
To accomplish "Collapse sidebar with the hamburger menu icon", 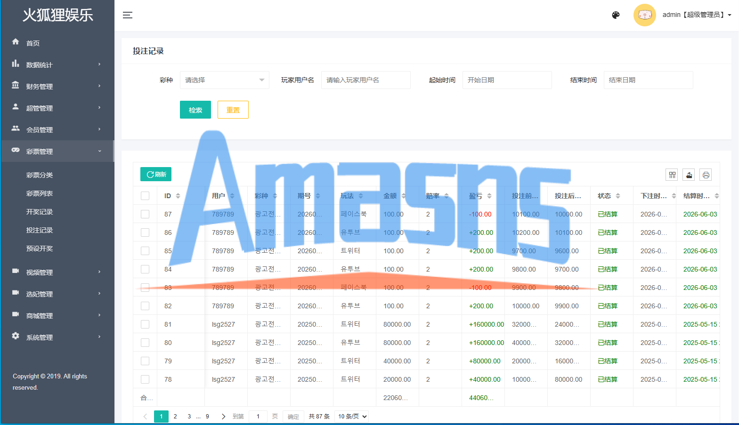I will (x=128, y=15).
